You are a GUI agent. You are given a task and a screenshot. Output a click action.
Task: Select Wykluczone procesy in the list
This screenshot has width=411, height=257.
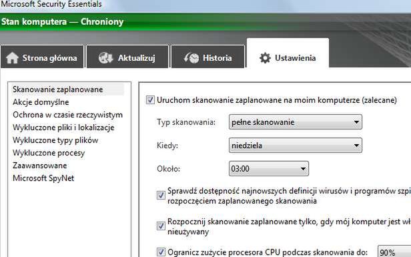[x=49, y=153]
